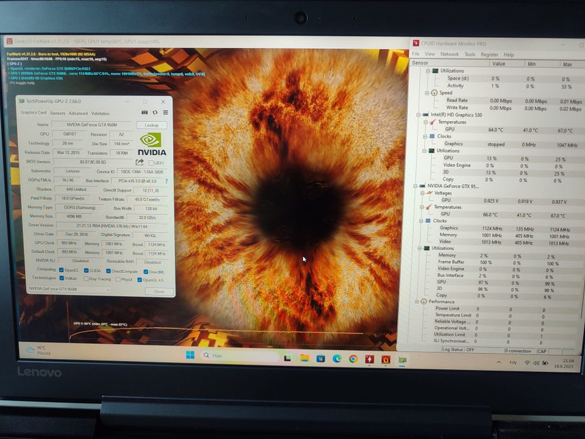Open the volume tray icon

(536, 363)
